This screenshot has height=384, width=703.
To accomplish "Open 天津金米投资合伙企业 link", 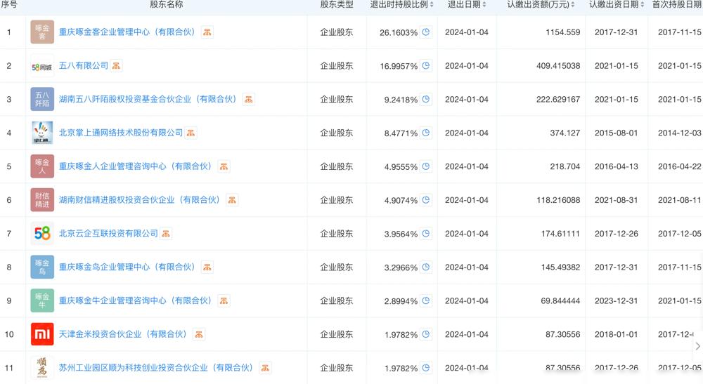I will [124, 334].
